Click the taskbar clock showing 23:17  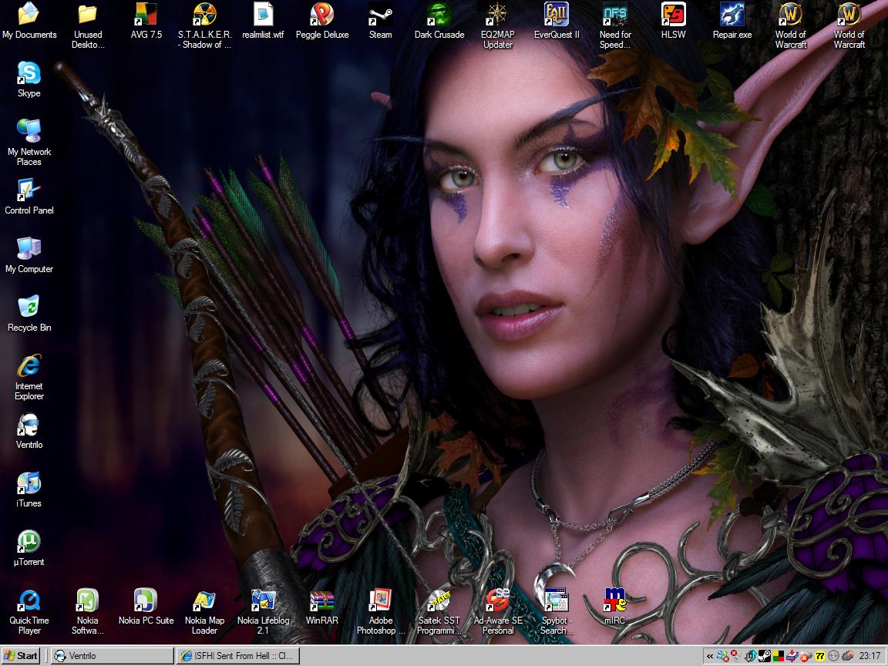point(869,656)
